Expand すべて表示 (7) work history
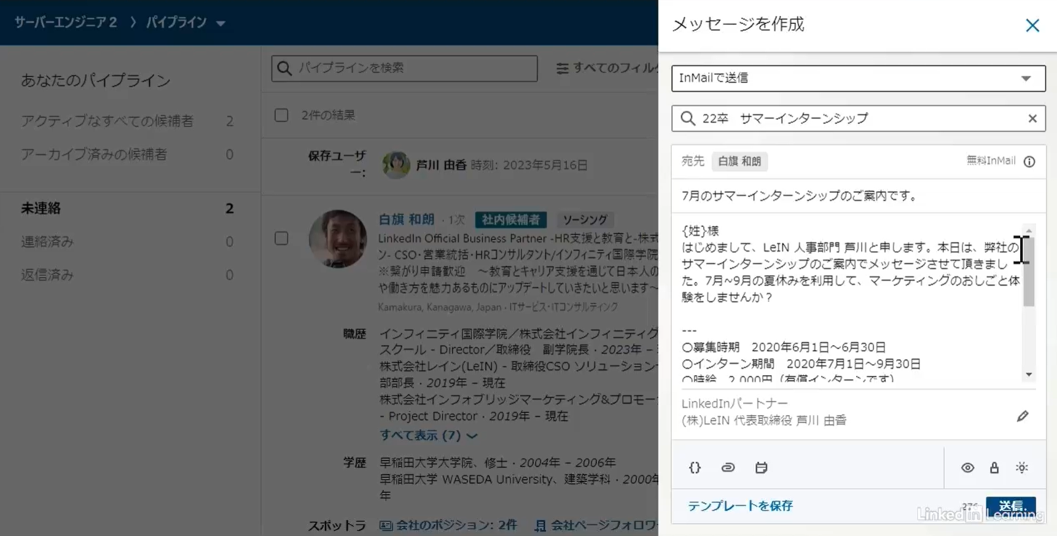Image resolution: width=1057 pixels, height=536 pixels. click(x=428, y=435)
